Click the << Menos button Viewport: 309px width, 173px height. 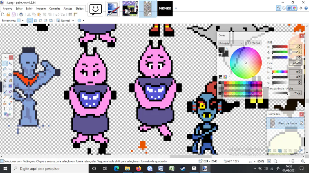[253, 43]
